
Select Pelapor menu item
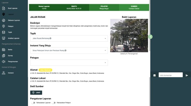(11, 26)
